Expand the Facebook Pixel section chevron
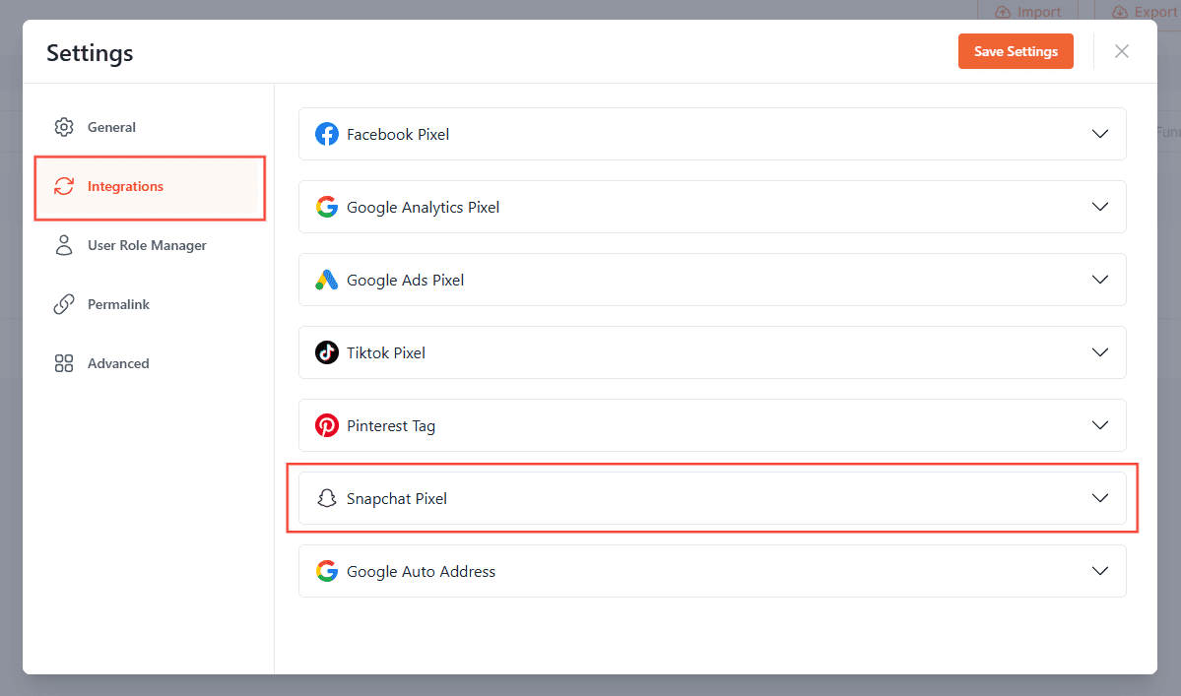This screenshot has width=1181, height=696. 1100,134
